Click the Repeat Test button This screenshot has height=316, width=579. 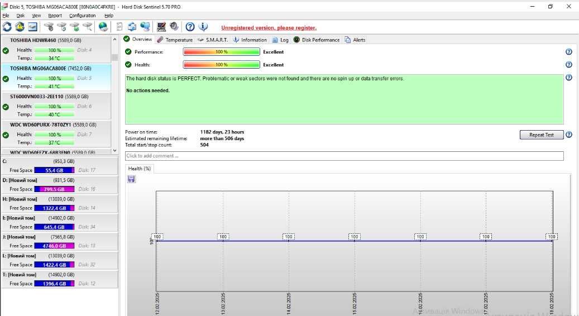542,135
